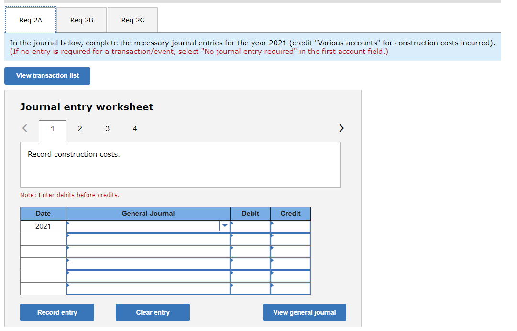Click the fourth row Debit cell
Image resolution: width=517 pixels, height=331 pixels.
point(250,264)
